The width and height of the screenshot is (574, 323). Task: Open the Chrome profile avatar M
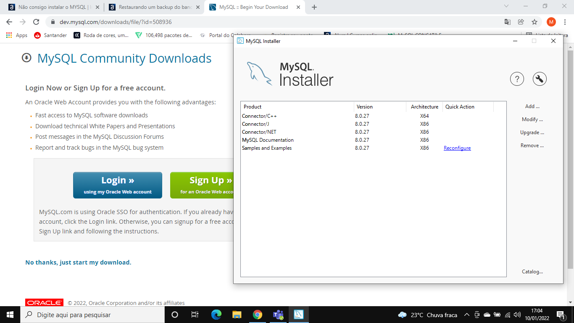pyautogui.click(x=551, y=22)
